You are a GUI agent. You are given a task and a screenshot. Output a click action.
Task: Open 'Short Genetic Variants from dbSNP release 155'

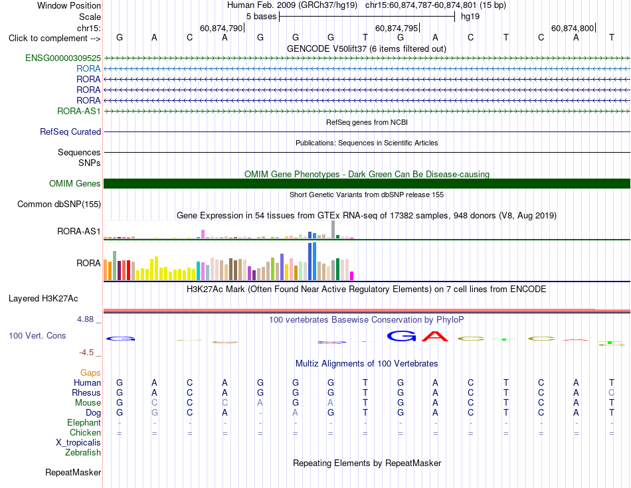(367, 195)
